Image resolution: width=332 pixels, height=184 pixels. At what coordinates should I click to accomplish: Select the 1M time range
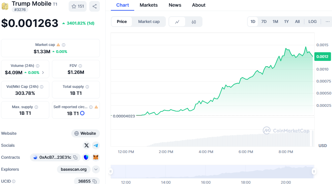pyautogui.click(x=275, y=22)
